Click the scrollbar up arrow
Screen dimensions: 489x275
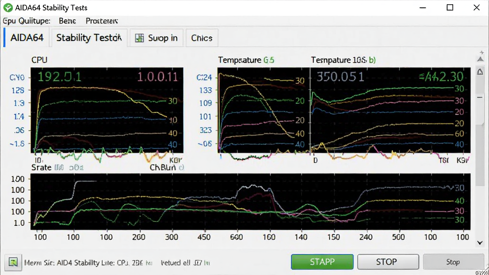click(480, 59)
